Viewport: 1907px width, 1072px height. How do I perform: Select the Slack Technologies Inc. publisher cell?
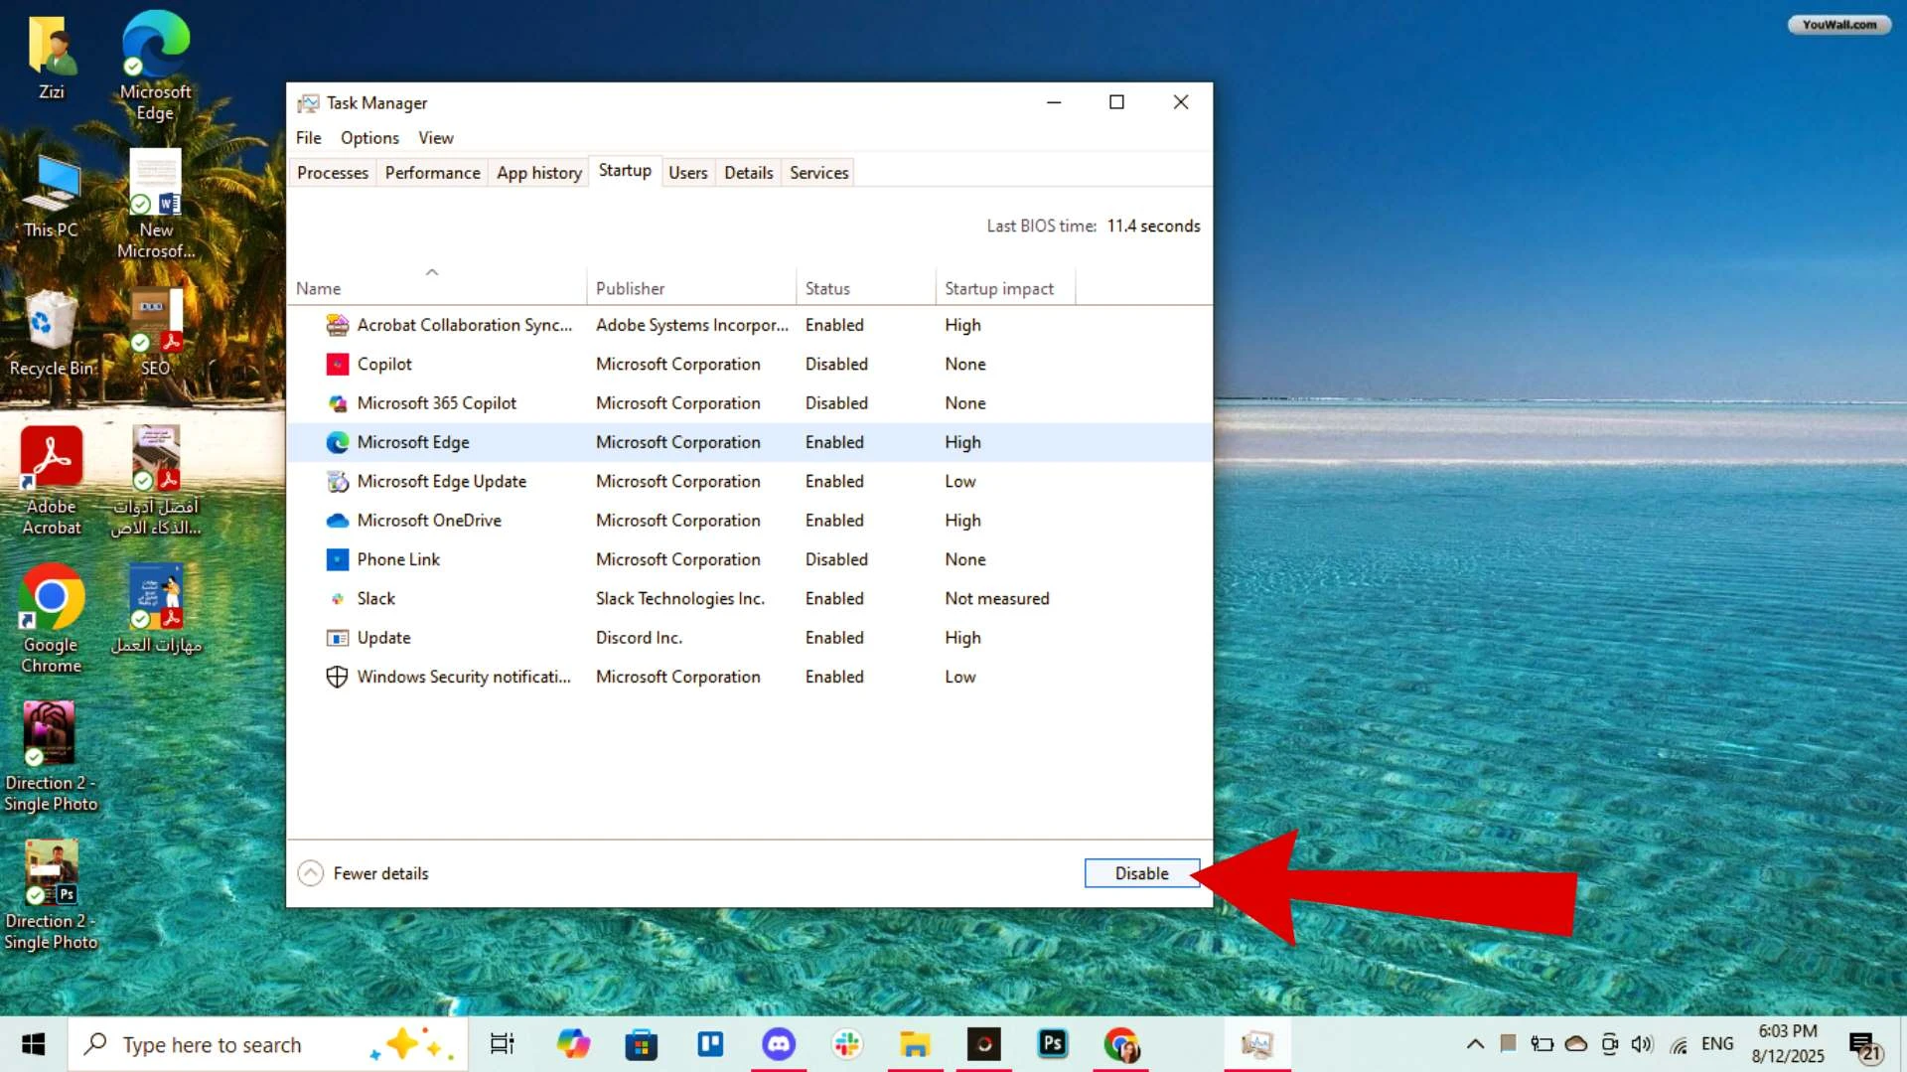click(x=680, y=599)
